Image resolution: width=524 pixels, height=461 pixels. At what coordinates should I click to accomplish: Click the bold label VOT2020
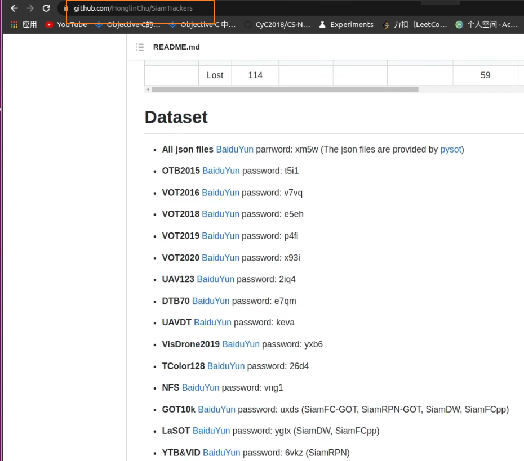pos(180,258)
